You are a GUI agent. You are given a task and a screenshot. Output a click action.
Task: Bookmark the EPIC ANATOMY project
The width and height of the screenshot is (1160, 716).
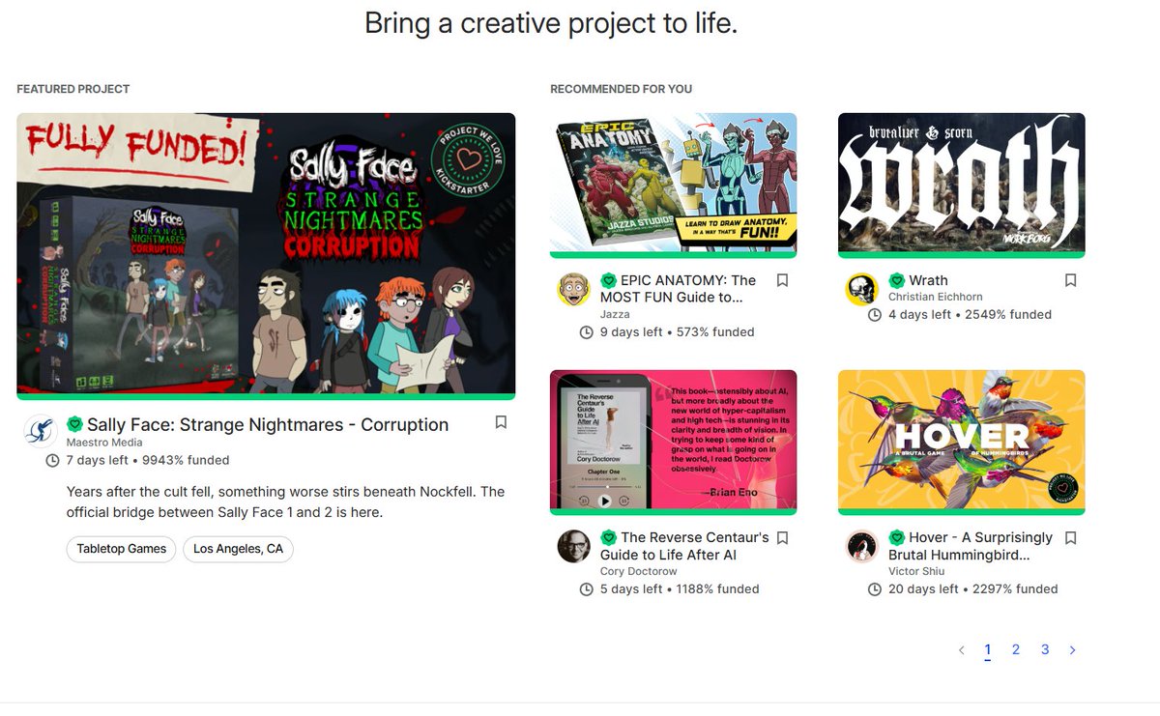coord(783,280)
